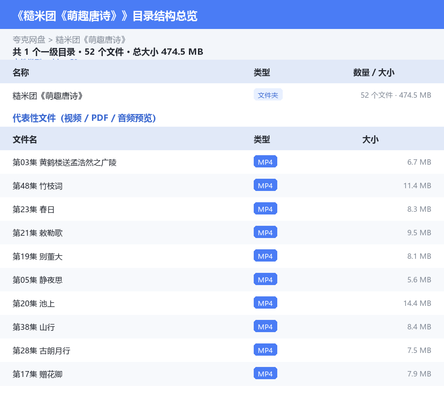Select file 第03集 黄鹤楼送孟浩然之广陵
Viewport: 444px width, 400px height.
point(64,162)
